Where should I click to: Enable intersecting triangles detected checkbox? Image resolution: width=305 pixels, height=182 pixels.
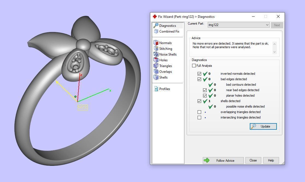coord(199,117)
